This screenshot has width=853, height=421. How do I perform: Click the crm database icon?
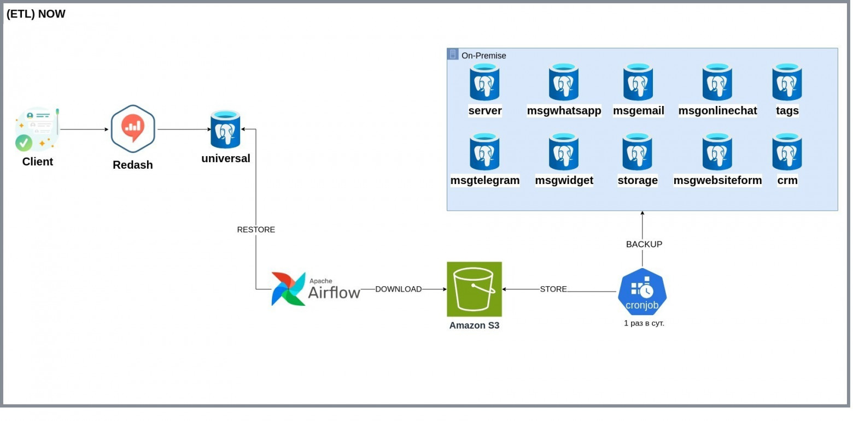(787, 152)
